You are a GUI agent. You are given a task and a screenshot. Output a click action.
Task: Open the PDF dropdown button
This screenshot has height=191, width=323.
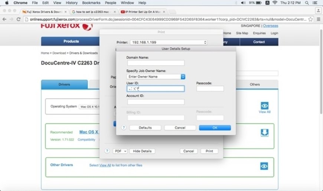120,151
